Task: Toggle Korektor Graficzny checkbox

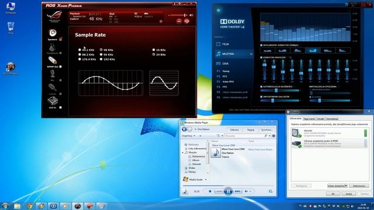Action: coord(261,57)
